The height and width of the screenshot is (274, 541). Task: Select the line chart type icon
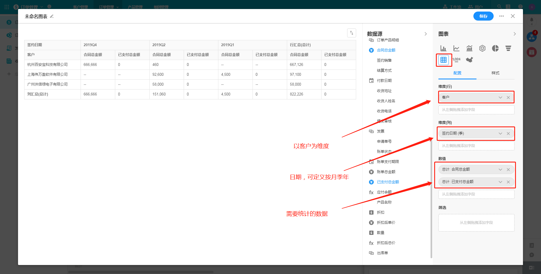point(456,48)
